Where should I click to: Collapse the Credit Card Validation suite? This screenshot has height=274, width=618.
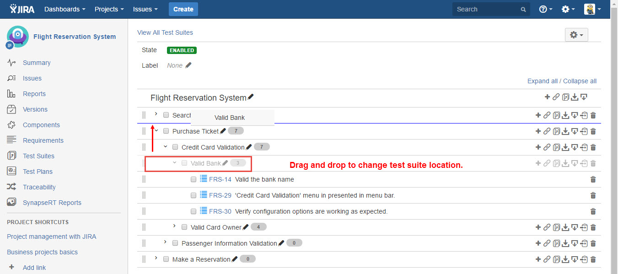(166, 147)
